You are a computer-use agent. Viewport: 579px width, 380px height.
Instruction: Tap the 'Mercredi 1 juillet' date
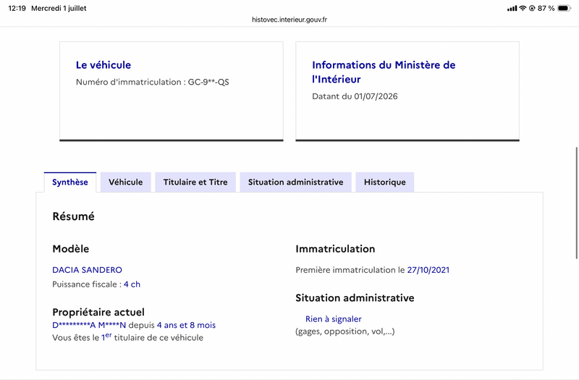click(59, 8)
